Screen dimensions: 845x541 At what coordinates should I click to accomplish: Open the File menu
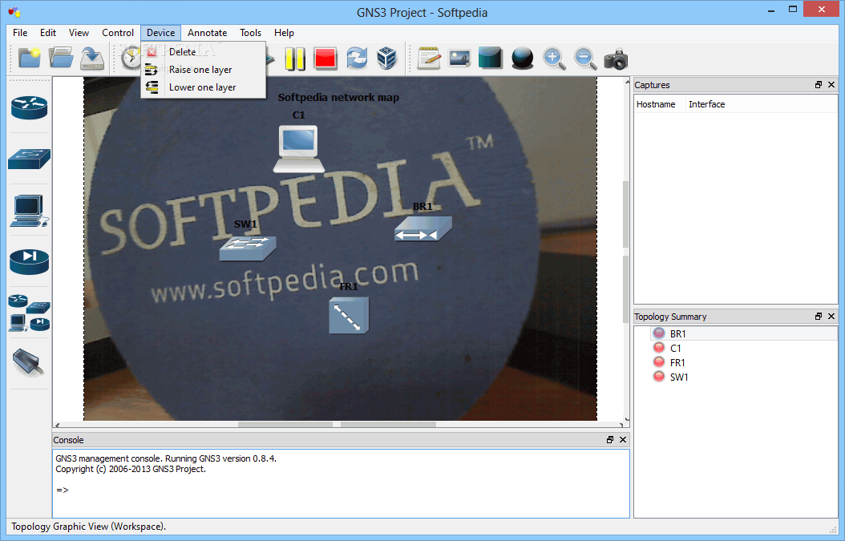(20, 33)
